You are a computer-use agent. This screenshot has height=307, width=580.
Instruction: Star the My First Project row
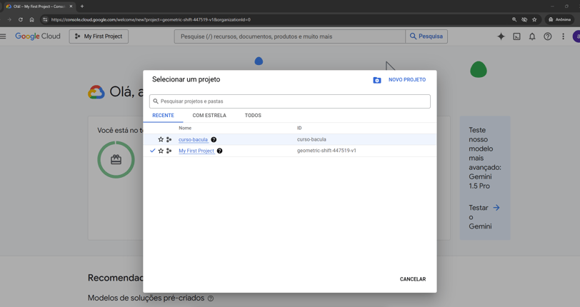coord(161,151)
